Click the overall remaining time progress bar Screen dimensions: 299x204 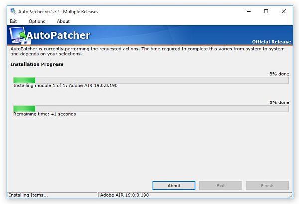151,109
